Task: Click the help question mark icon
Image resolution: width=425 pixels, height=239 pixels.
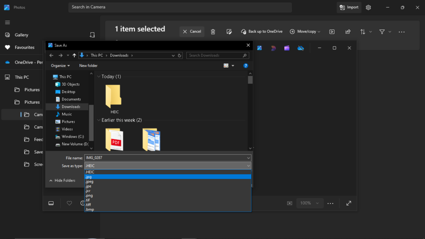Action: click(246, 66)
